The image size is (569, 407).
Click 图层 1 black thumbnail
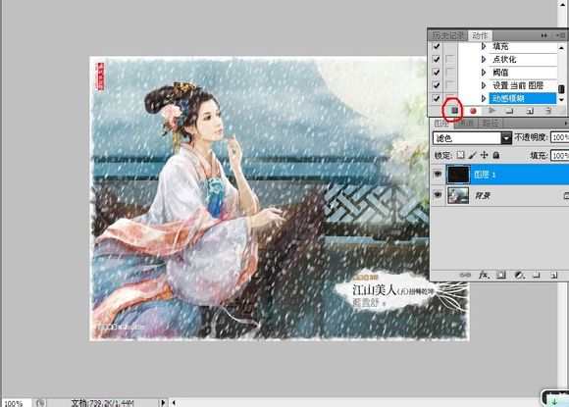[x=458, y=175]
